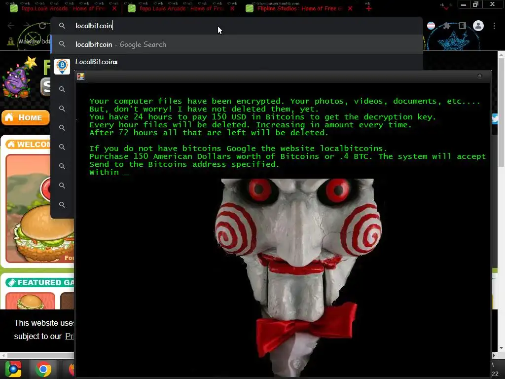Open the tab search dropdown arrow
Screen dimensions: 505x379
tap(446, 8)
